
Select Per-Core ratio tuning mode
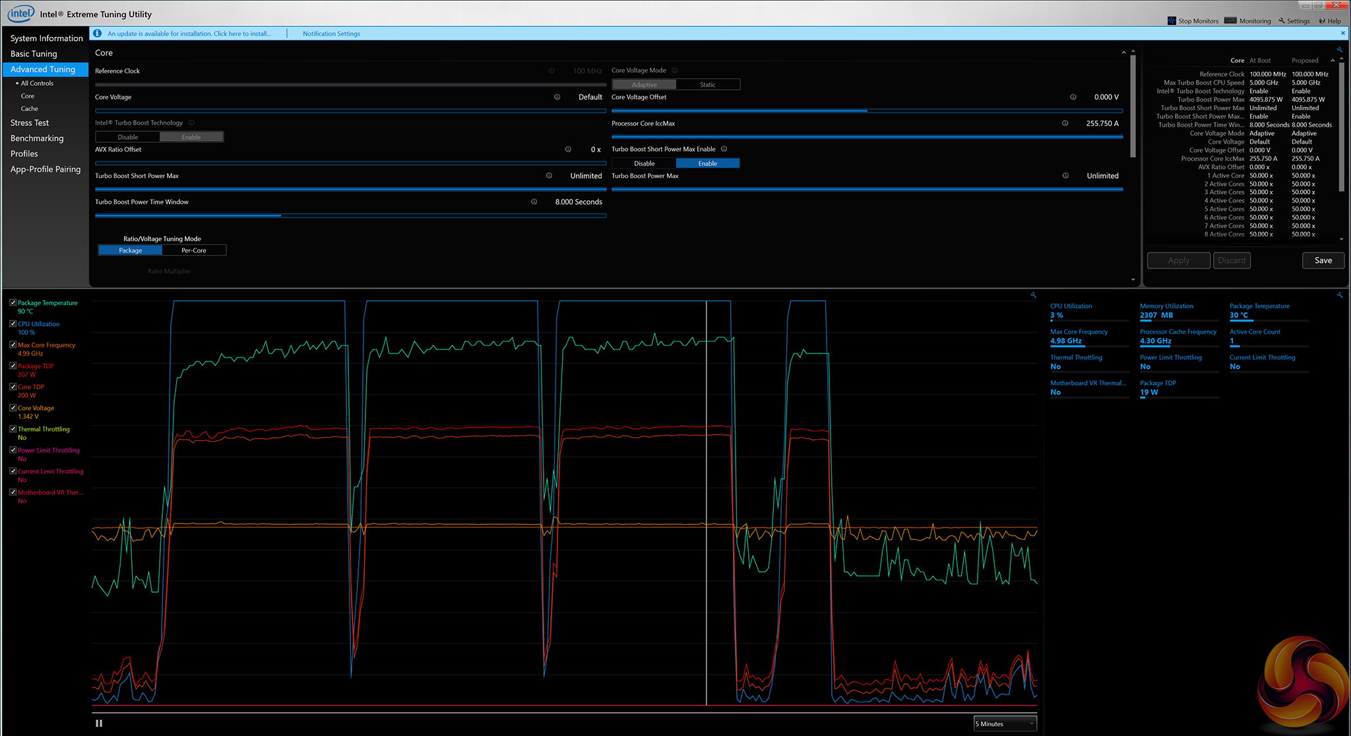click(x=194, y=251)
